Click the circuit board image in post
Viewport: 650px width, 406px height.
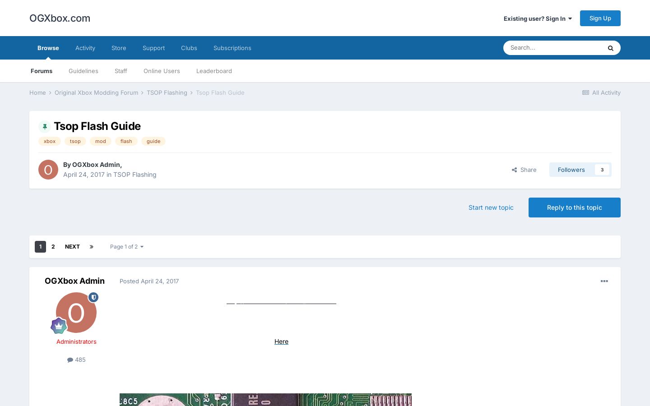coord(265,400)
